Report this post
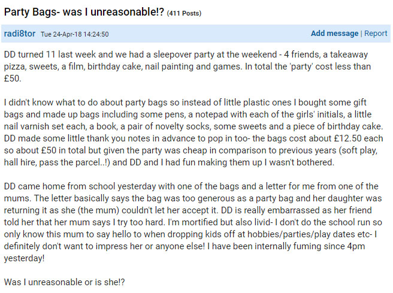 (376, 34)
